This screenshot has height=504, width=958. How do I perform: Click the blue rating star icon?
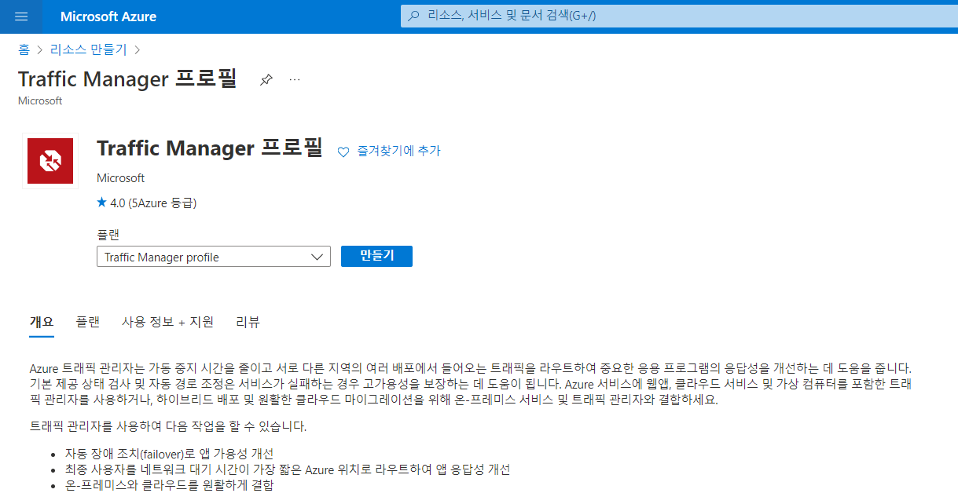point(101,203)
